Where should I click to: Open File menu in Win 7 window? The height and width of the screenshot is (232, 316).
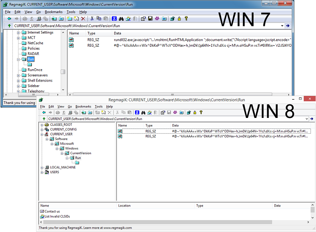pyautogui.click(x=8, y=12)
